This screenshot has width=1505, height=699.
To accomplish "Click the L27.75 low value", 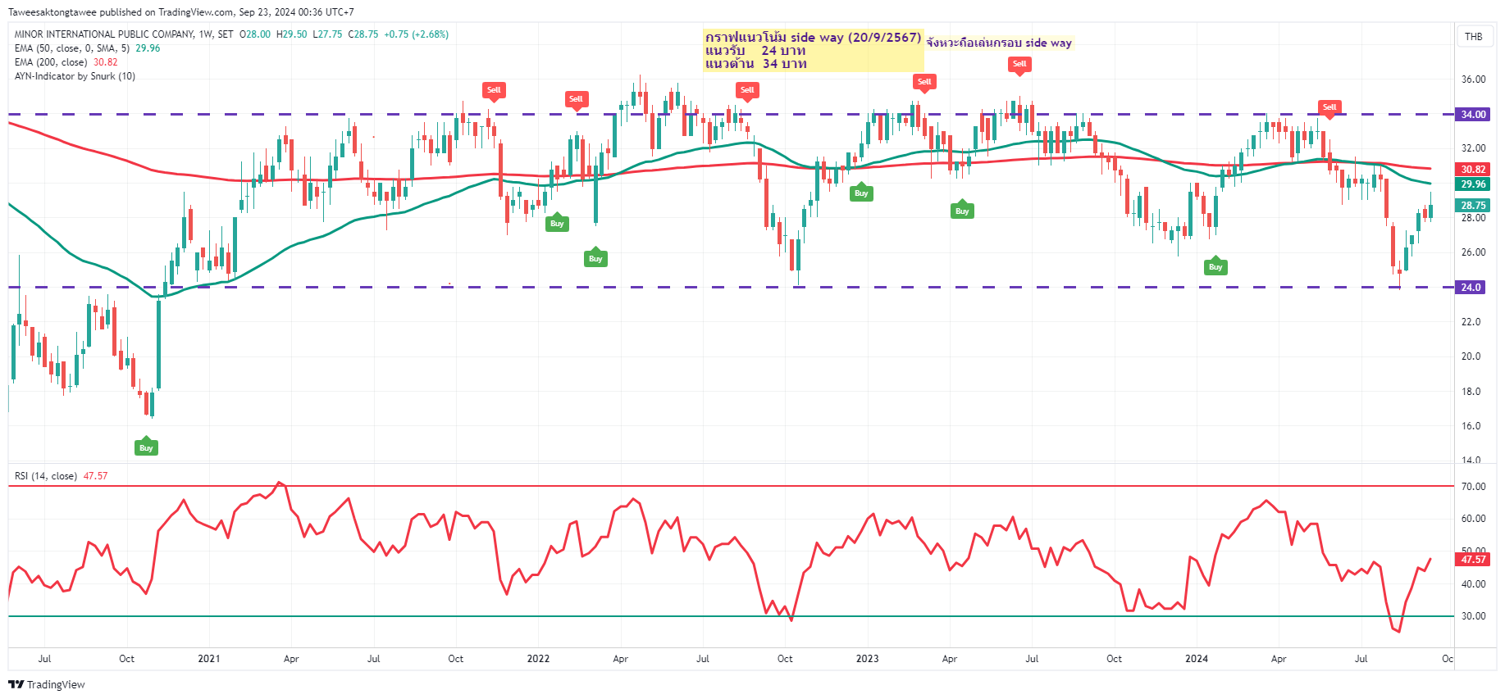I will 328,34.
